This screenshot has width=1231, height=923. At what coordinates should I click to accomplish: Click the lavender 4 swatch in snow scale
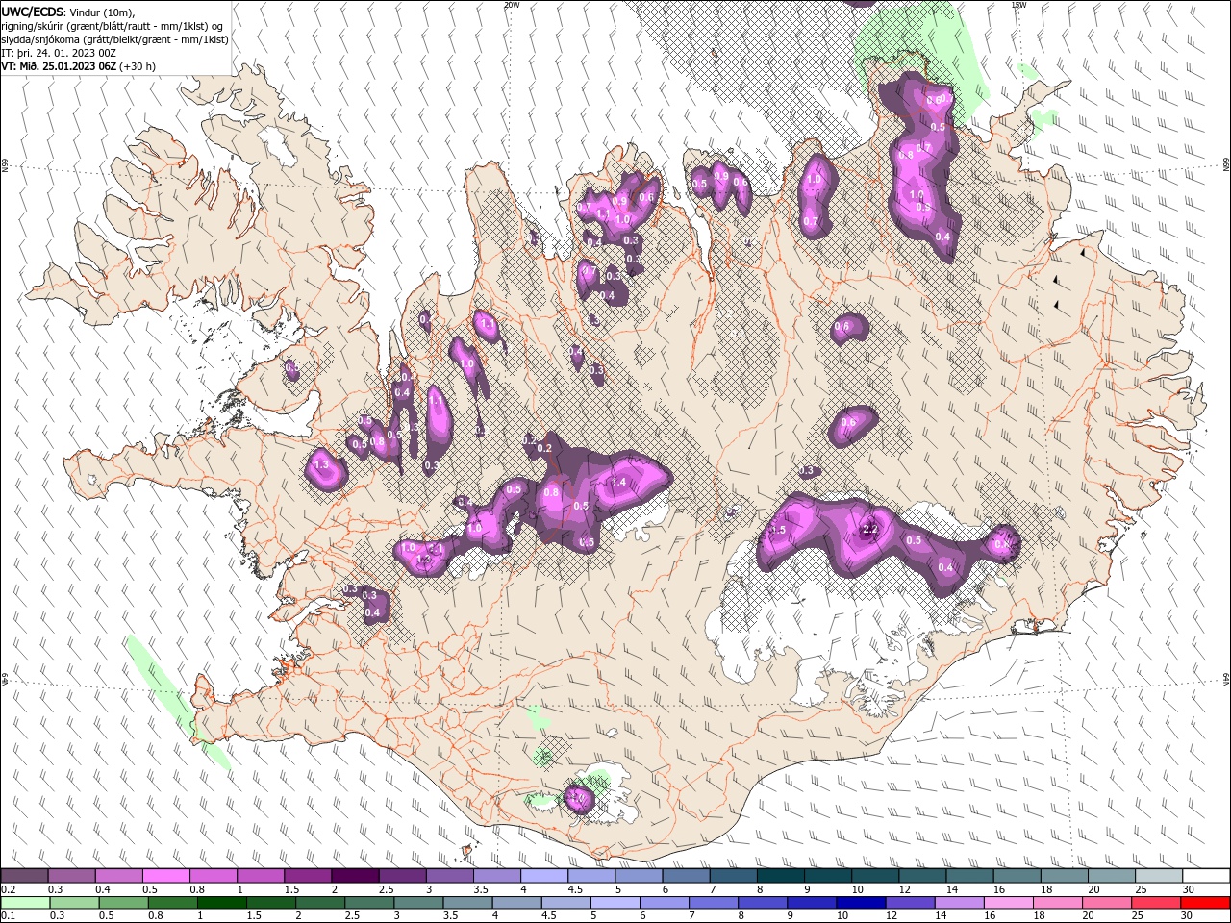point(544,875)
